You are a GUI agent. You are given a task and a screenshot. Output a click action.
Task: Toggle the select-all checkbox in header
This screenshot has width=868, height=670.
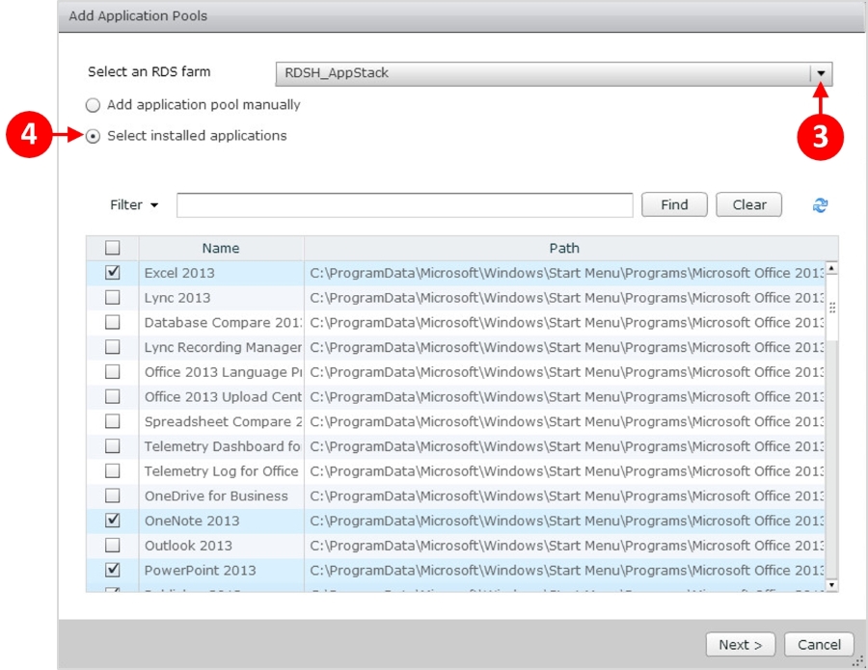click(x=113, y=248)
